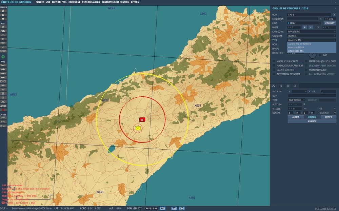This screenshot has height=211, width=339.
Task: Click the COMBAT button
Action: (330, 23)
